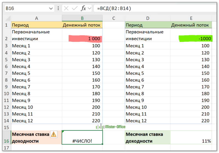The width and height of the screenshot is (219, 153).
Task: Select column E header
Action: [x=191, y=18]
